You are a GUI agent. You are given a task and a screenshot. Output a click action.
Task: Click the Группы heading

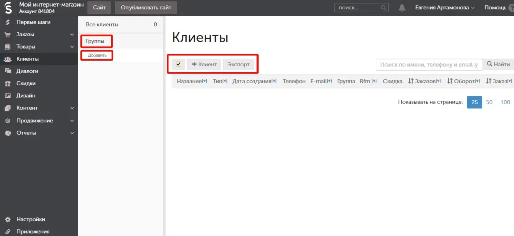(x=95, y=41)
